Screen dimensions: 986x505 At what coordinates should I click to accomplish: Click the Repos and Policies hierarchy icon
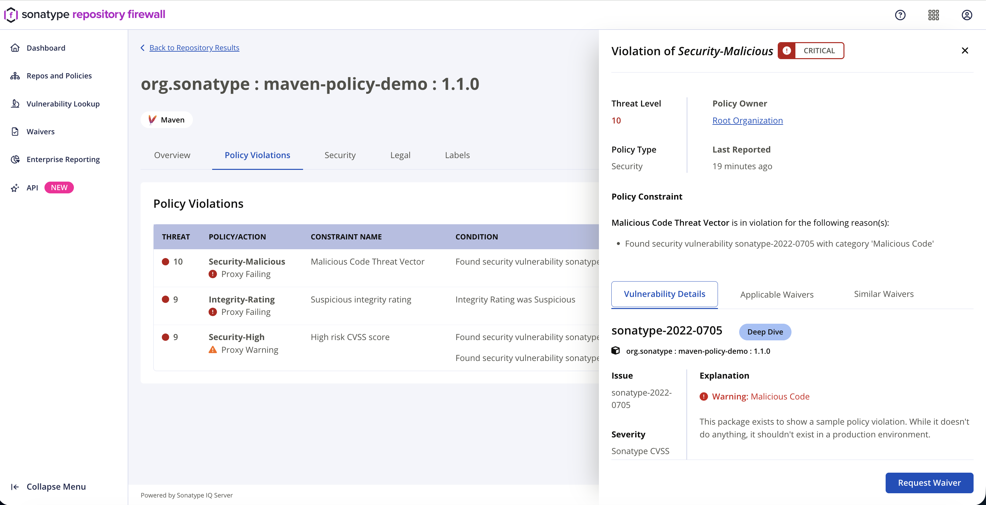15,76
